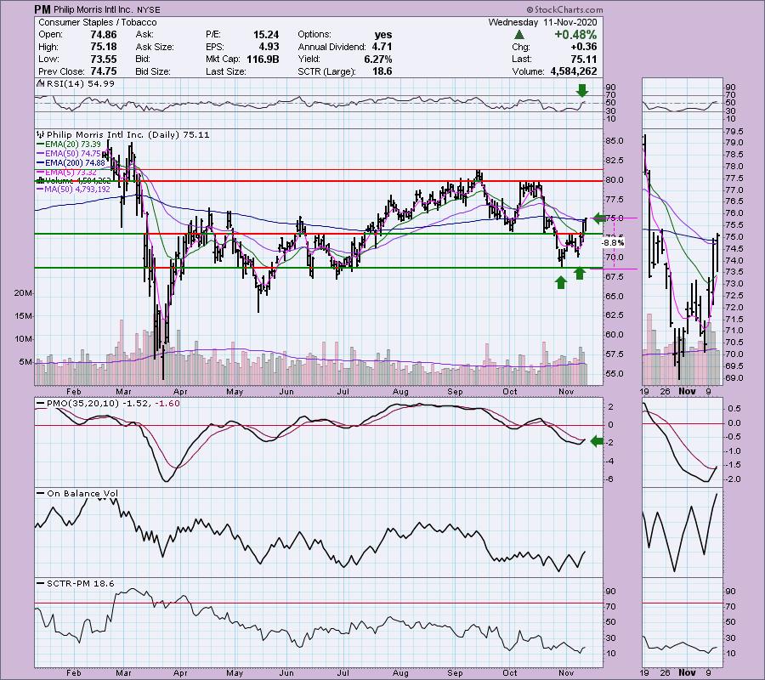Click the Annual Dividend value 4.71

tap(382, 47)
